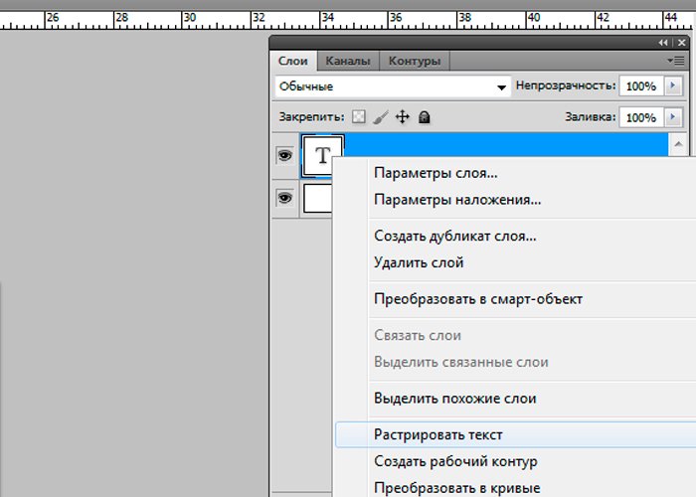Click the layers list scrollbar up arrow

point(679,145)
